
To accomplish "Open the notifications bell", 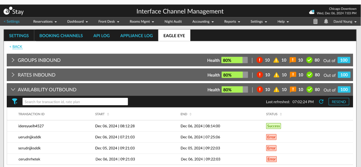I will [326, 22].
